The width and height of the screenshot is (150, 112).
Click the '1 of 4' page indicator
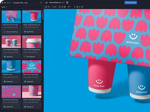click(x=54, y=7)
